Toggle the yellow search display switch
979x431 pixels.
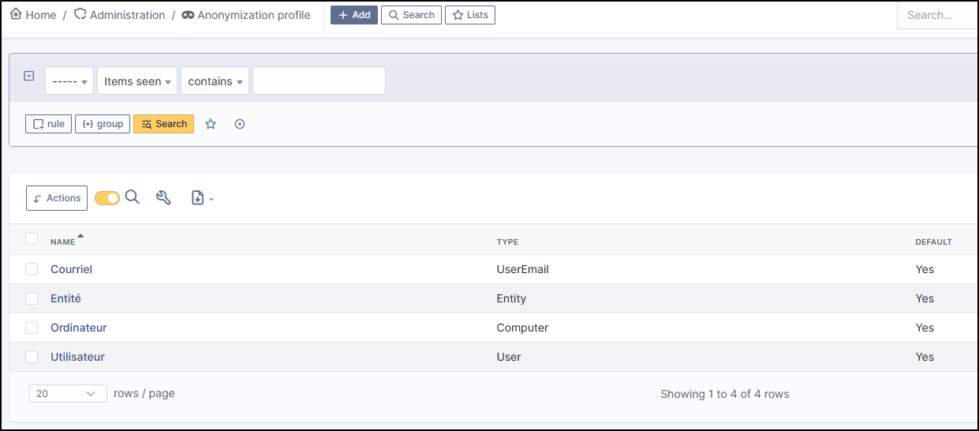coord(107,198)
